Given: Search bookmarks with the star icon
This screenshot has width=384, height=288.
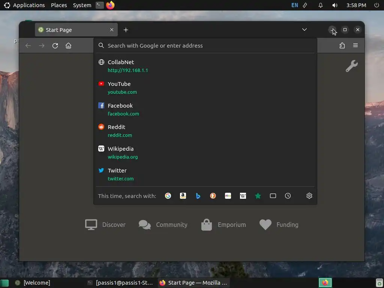Looking at the screenshot, I should point(258,196).
